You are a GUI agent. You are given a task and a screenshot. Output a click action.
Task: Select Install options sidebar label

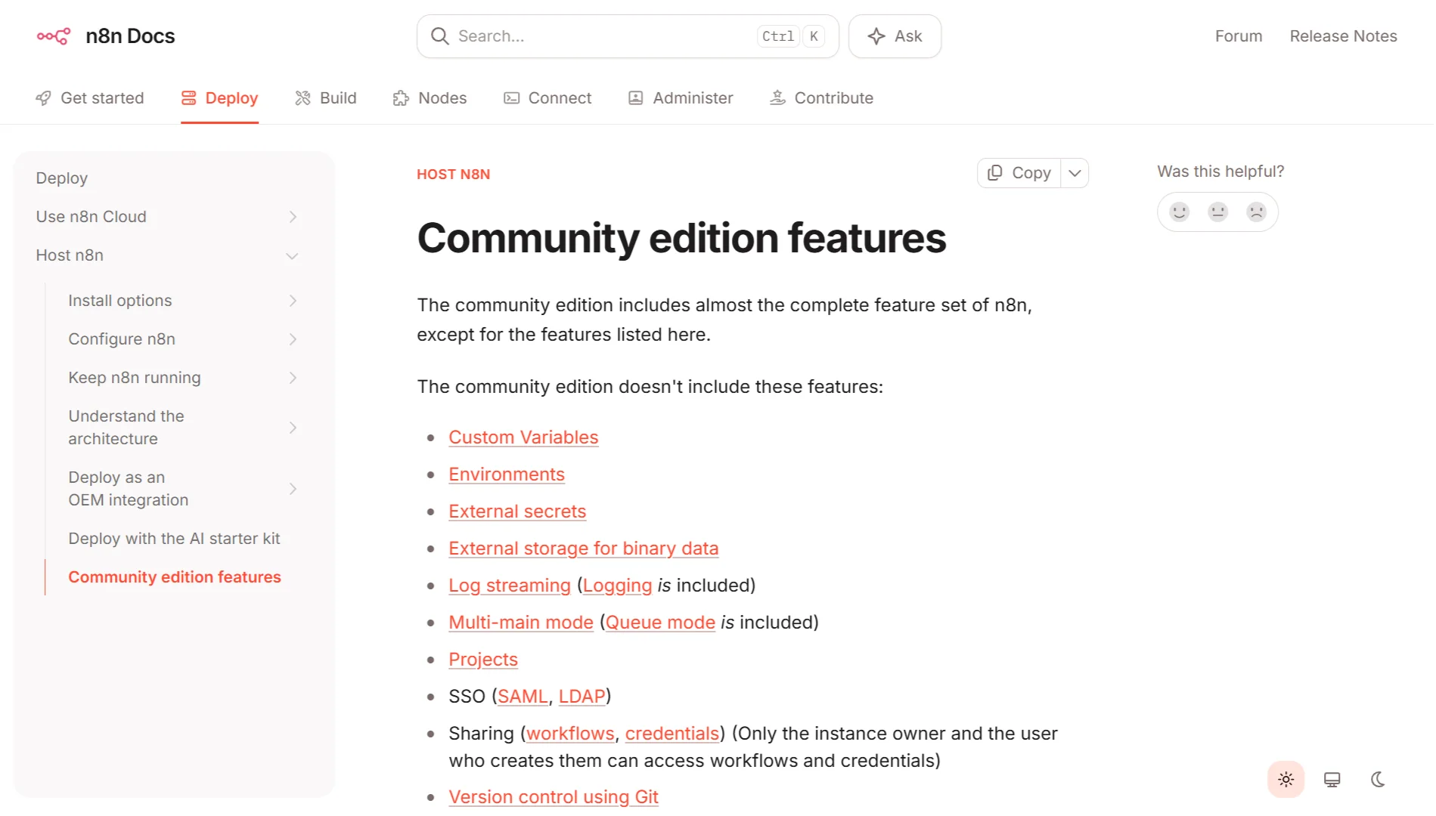click(120, 301)
